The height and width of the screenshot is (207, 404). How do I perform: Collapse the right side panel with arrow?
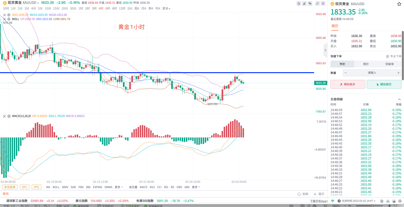coord(325,50)
